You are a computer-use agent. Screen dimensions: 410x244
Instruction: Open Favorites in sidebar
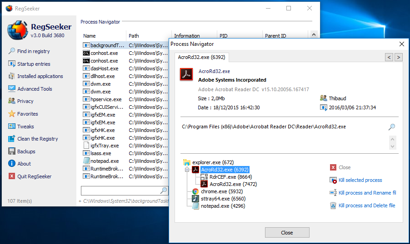tap(23, 114)
